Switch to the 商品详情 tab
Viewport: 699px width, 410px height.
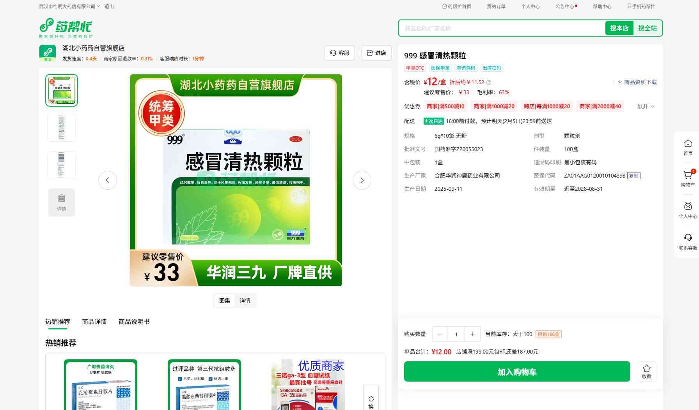coord(94,322)
